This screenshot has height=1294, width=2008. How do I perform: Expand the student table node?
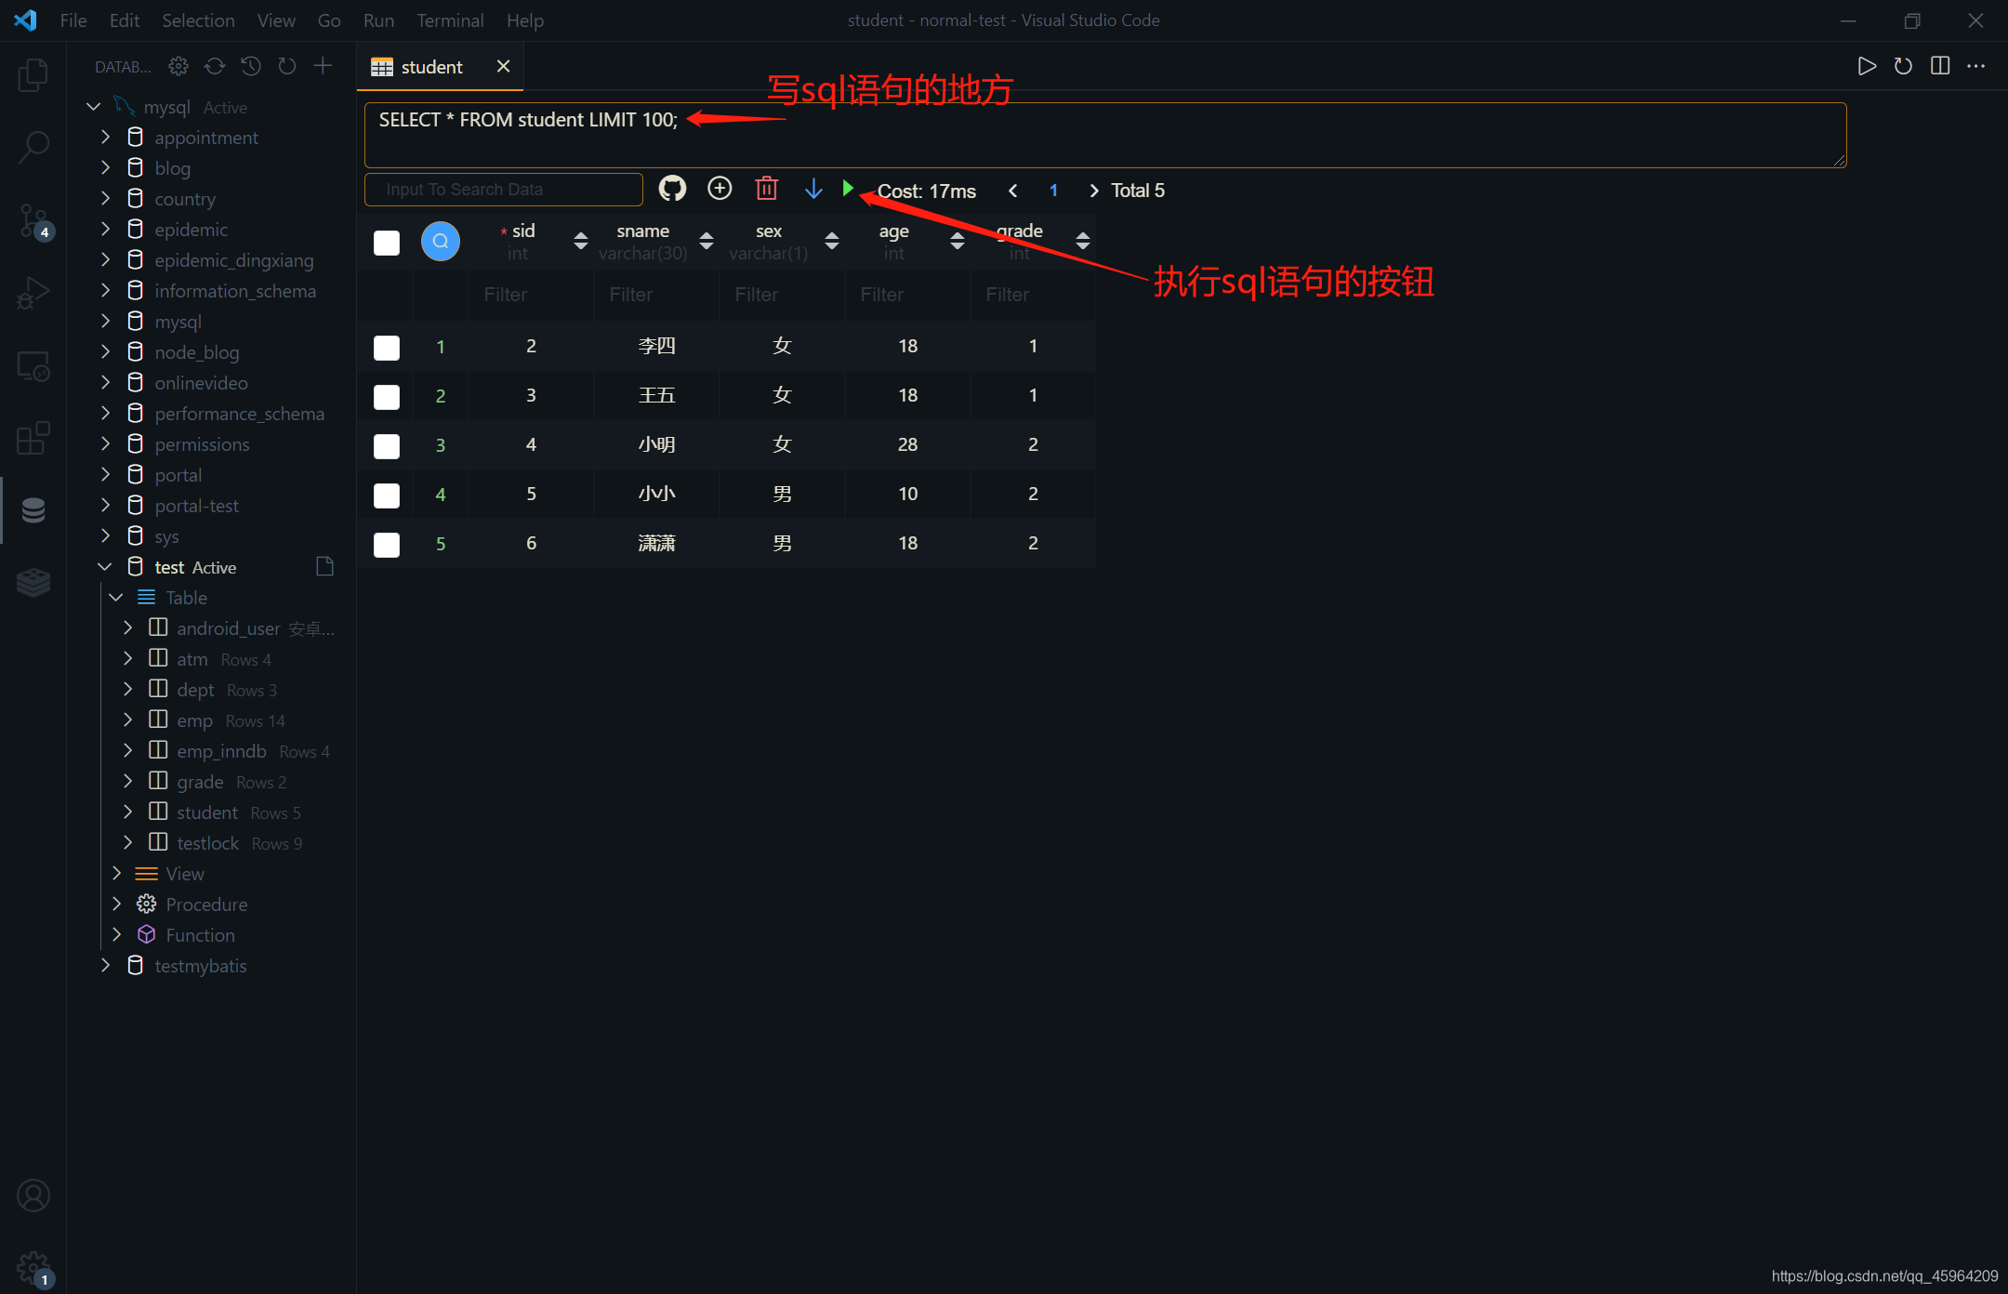pyautogui.click(x=127, y=812)
